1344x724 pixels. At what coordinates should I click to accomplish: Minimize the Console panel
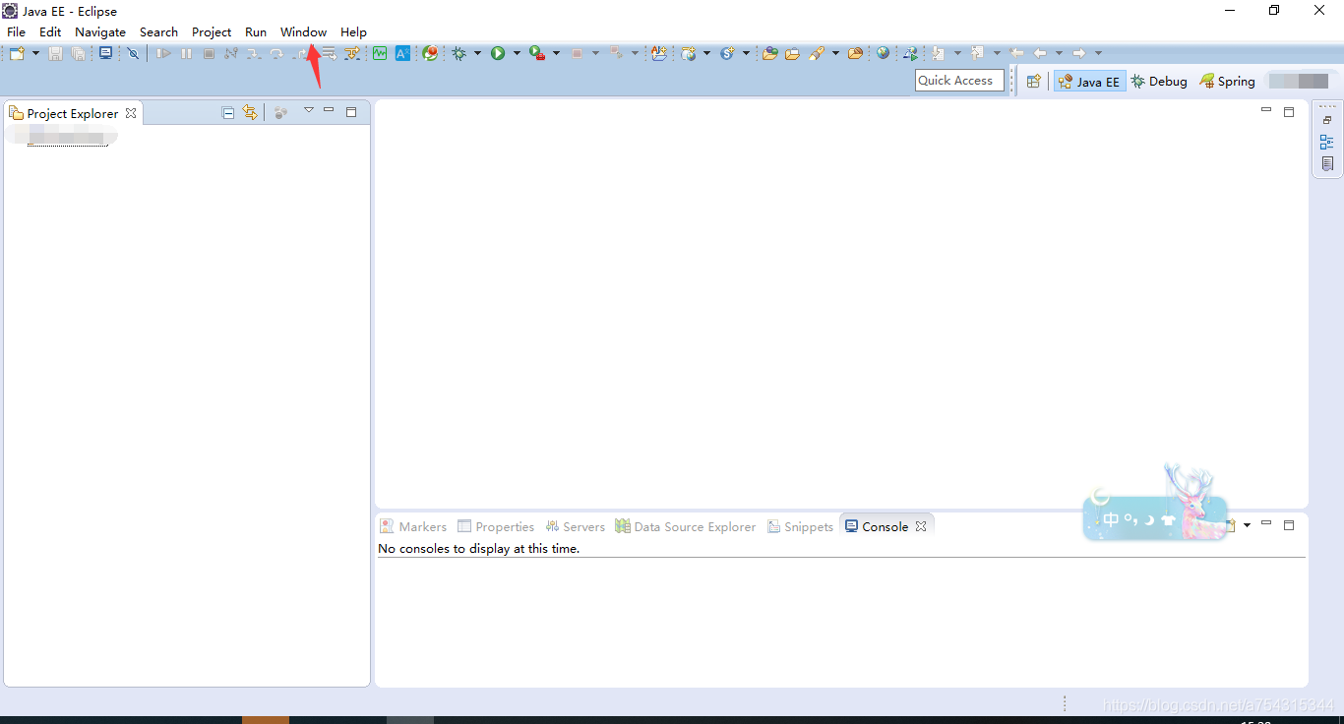[1266, 524]
